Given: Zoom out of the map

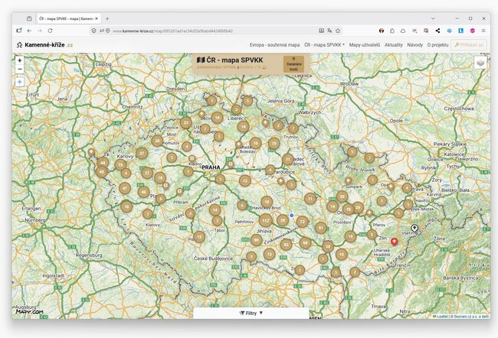Looking at the screenshot, I should (20, 69).
